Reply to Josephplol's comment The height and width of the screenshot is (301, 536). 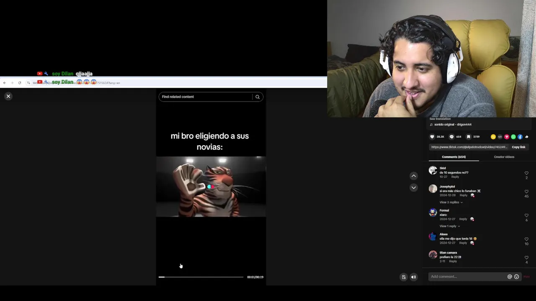463,195
